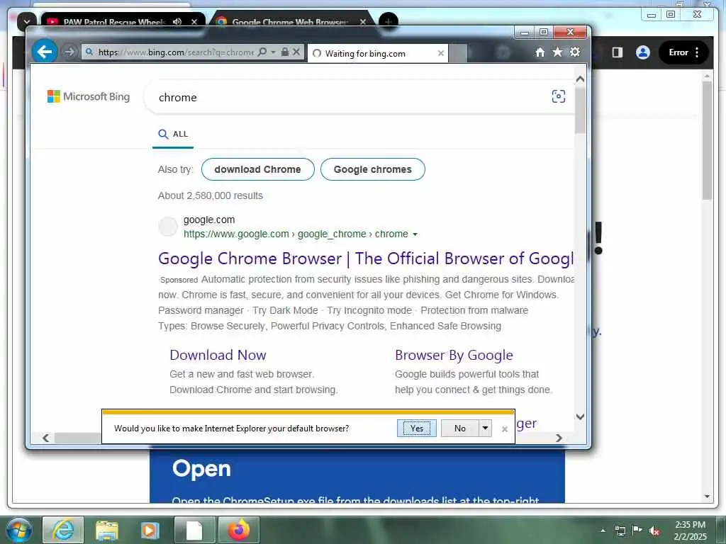Close the 'Waiting for bing.com' tab
726x544 pixels.
[x=441, y=53]
